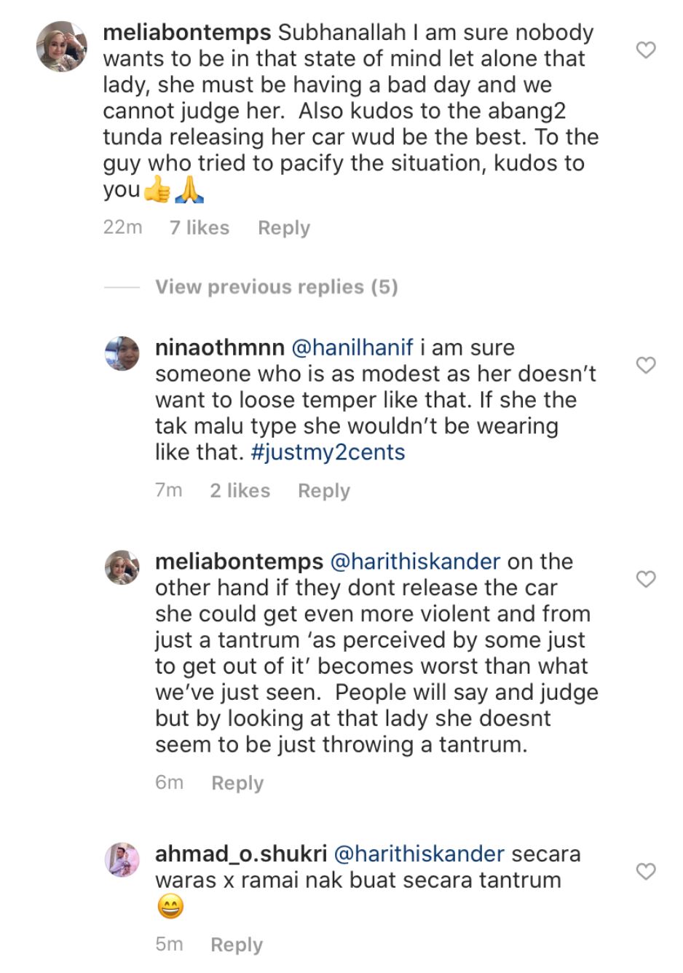View the 7 likes on top comment
This screenshot has height=973, width=683.
pyautogui.click(x=199, y=228)
